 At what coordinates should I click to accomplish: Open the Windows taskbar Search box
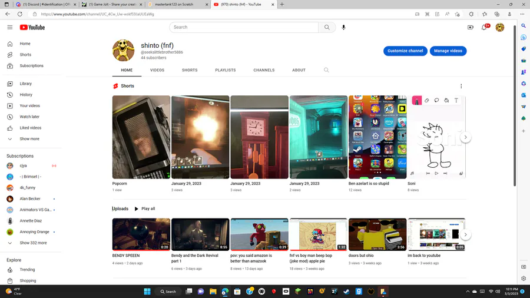[168, 292]
